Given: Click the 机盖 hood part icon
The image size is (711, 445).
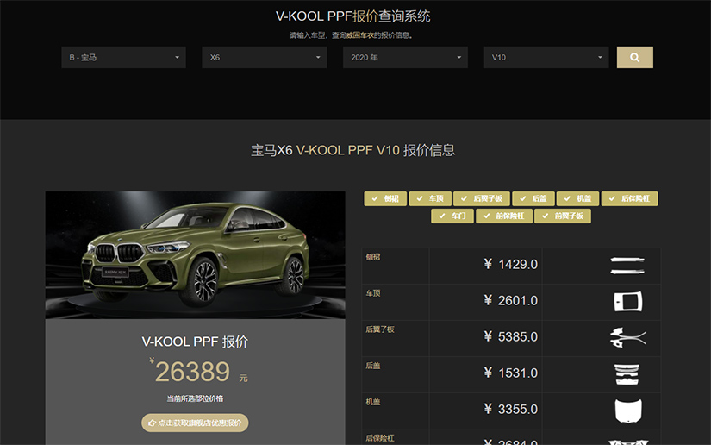Looking at the screenshot, I should click(x=628, y=411).
